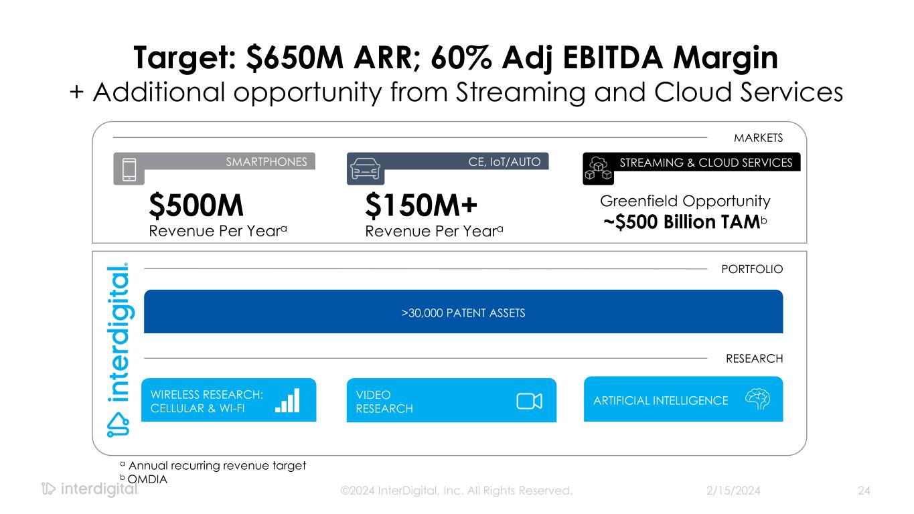The image size is (914, 514).
Task: Click the slide title about $650M ARR target
Action: pos(456,59)
